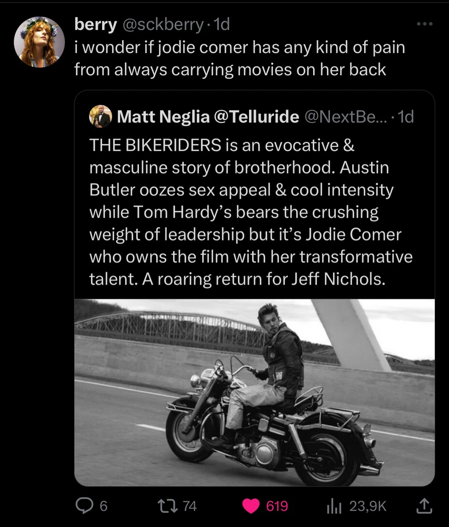Click berry's post "1d" timestamp

click(x=221, y=24)
